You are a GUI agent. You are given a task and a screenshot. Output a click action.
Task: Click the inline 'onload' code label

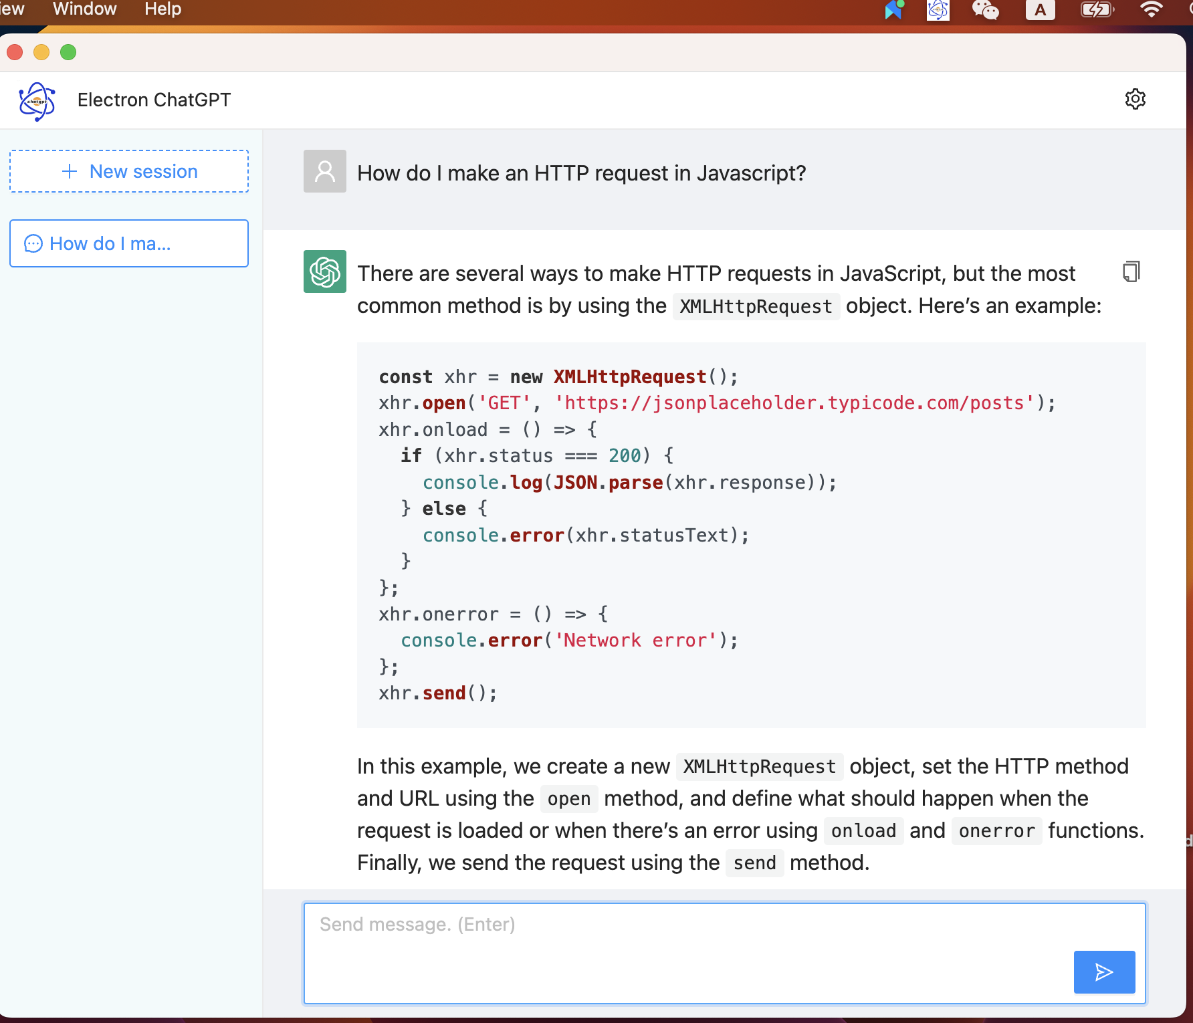863,830
